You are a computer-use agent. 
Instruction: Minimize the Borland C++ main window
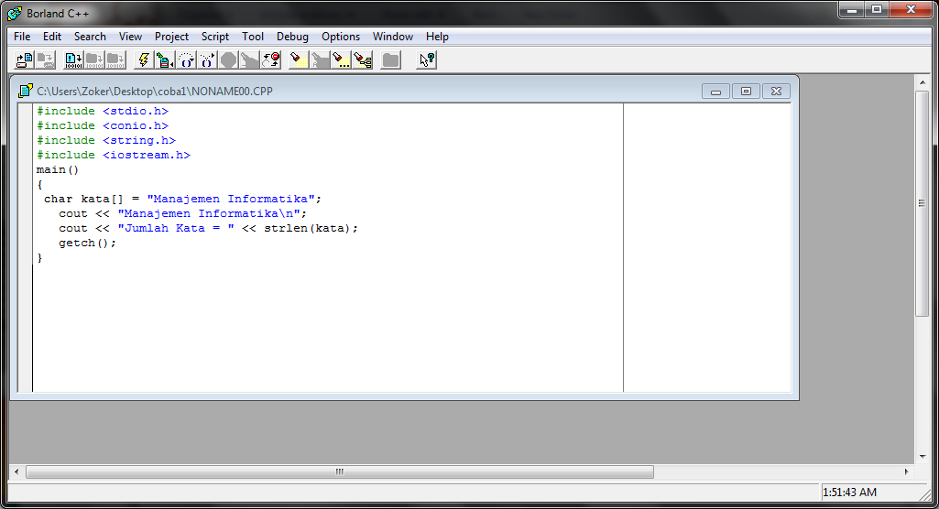coord(852,10)
